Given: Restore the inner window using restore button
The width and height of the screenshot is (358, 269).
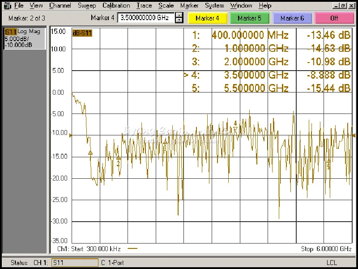Looking at the screenshot, I should pos(342,6).
